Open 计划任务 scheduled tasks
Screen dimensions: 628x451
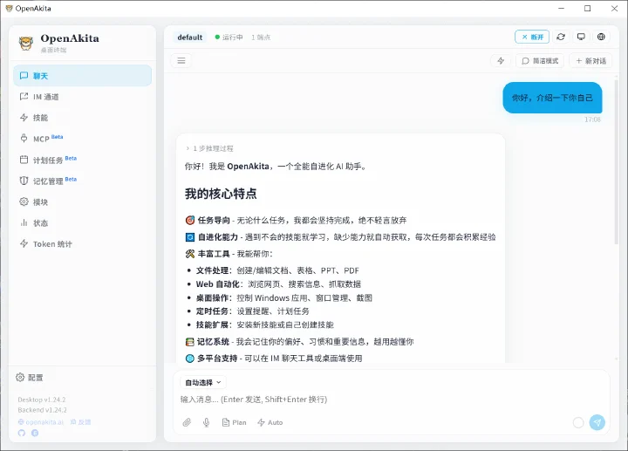click(x=83, y=160)
